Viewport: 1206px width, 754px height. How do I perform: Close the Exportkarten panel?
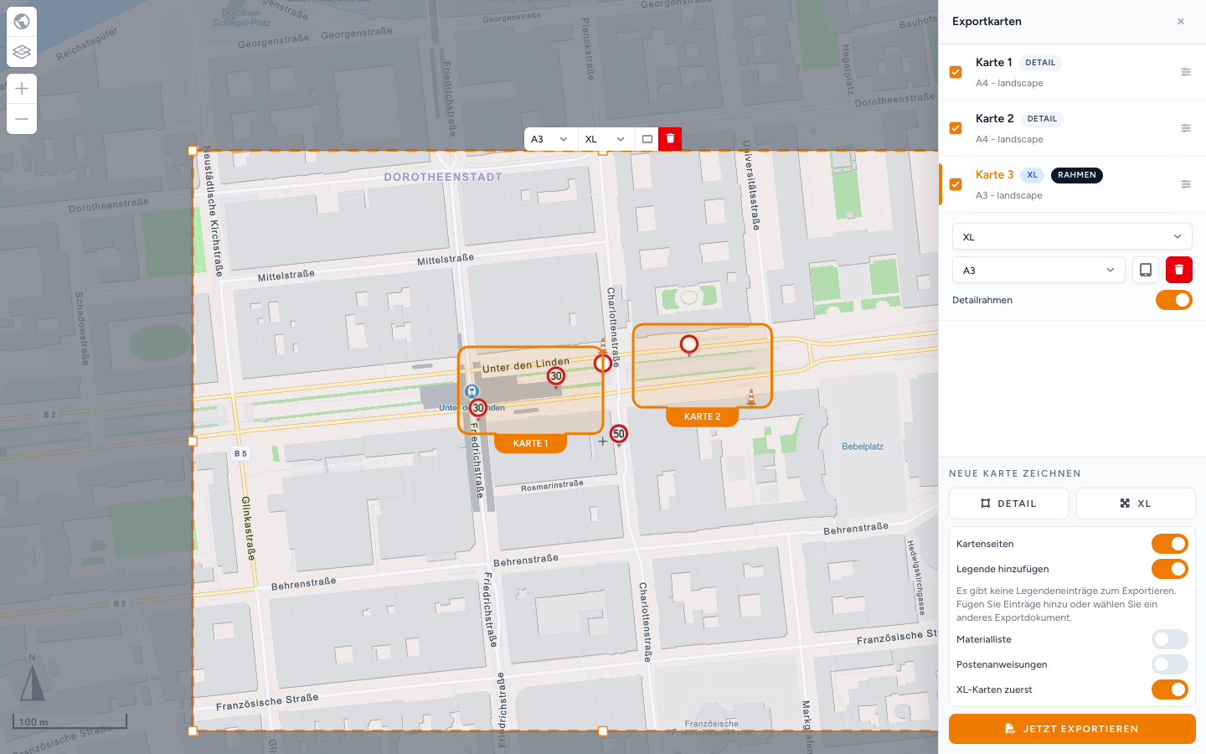click(x=1181, y=22)
